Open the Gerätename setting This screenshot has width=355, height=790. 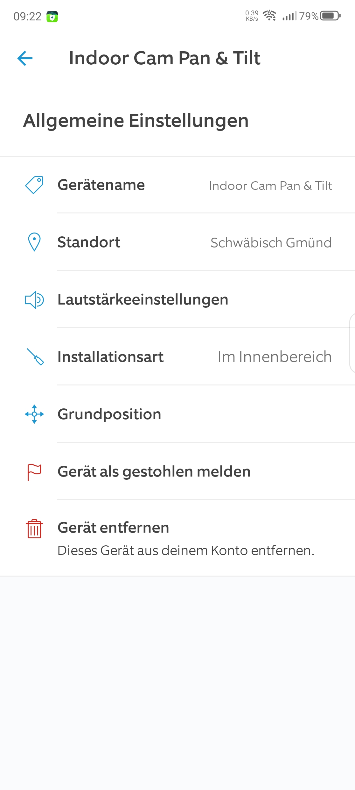pos(101,185)
